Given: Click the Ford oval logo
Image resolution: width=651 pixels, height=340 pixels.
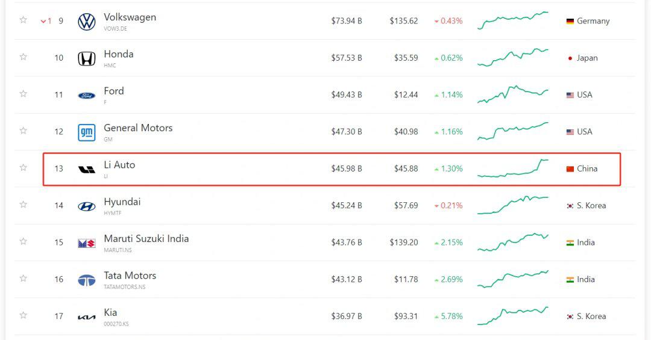Looking at the screenshot, I should (x=87, y=96).
